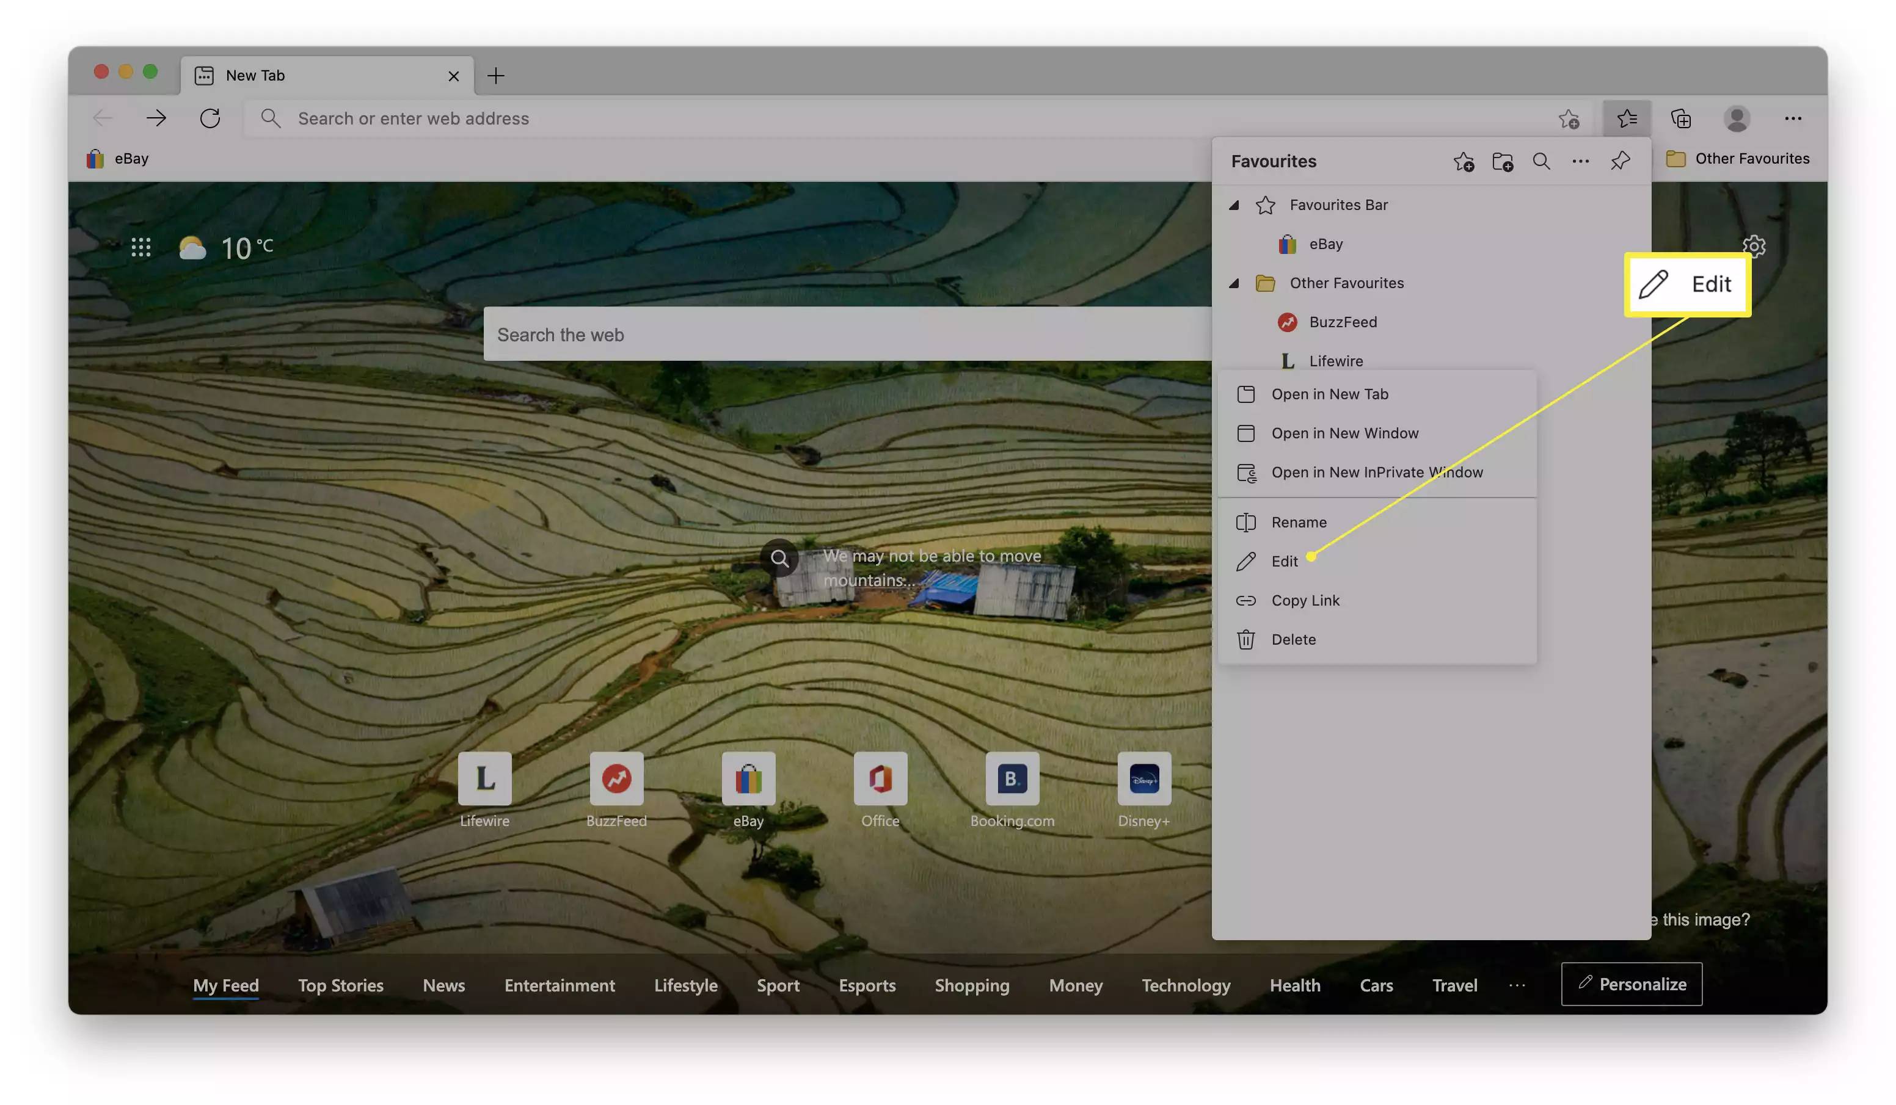Screen dimensions: 1896x1105
Task: Open the Entertainment tab in feed
Action: pyautogui.click(x=559, y=984)
